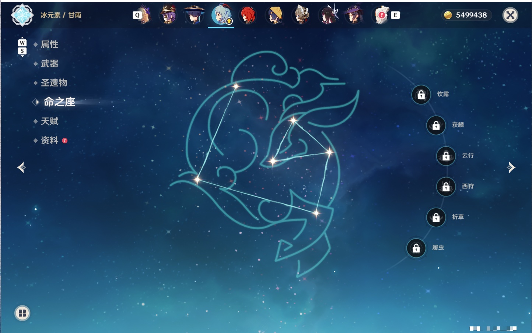Click the Cryo element snowflake emblem
Viewport: 532px width, 333px height.
pos(22,15)
